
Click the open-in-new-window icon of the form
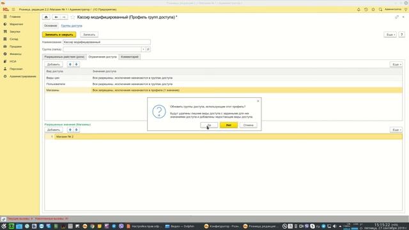397,17
